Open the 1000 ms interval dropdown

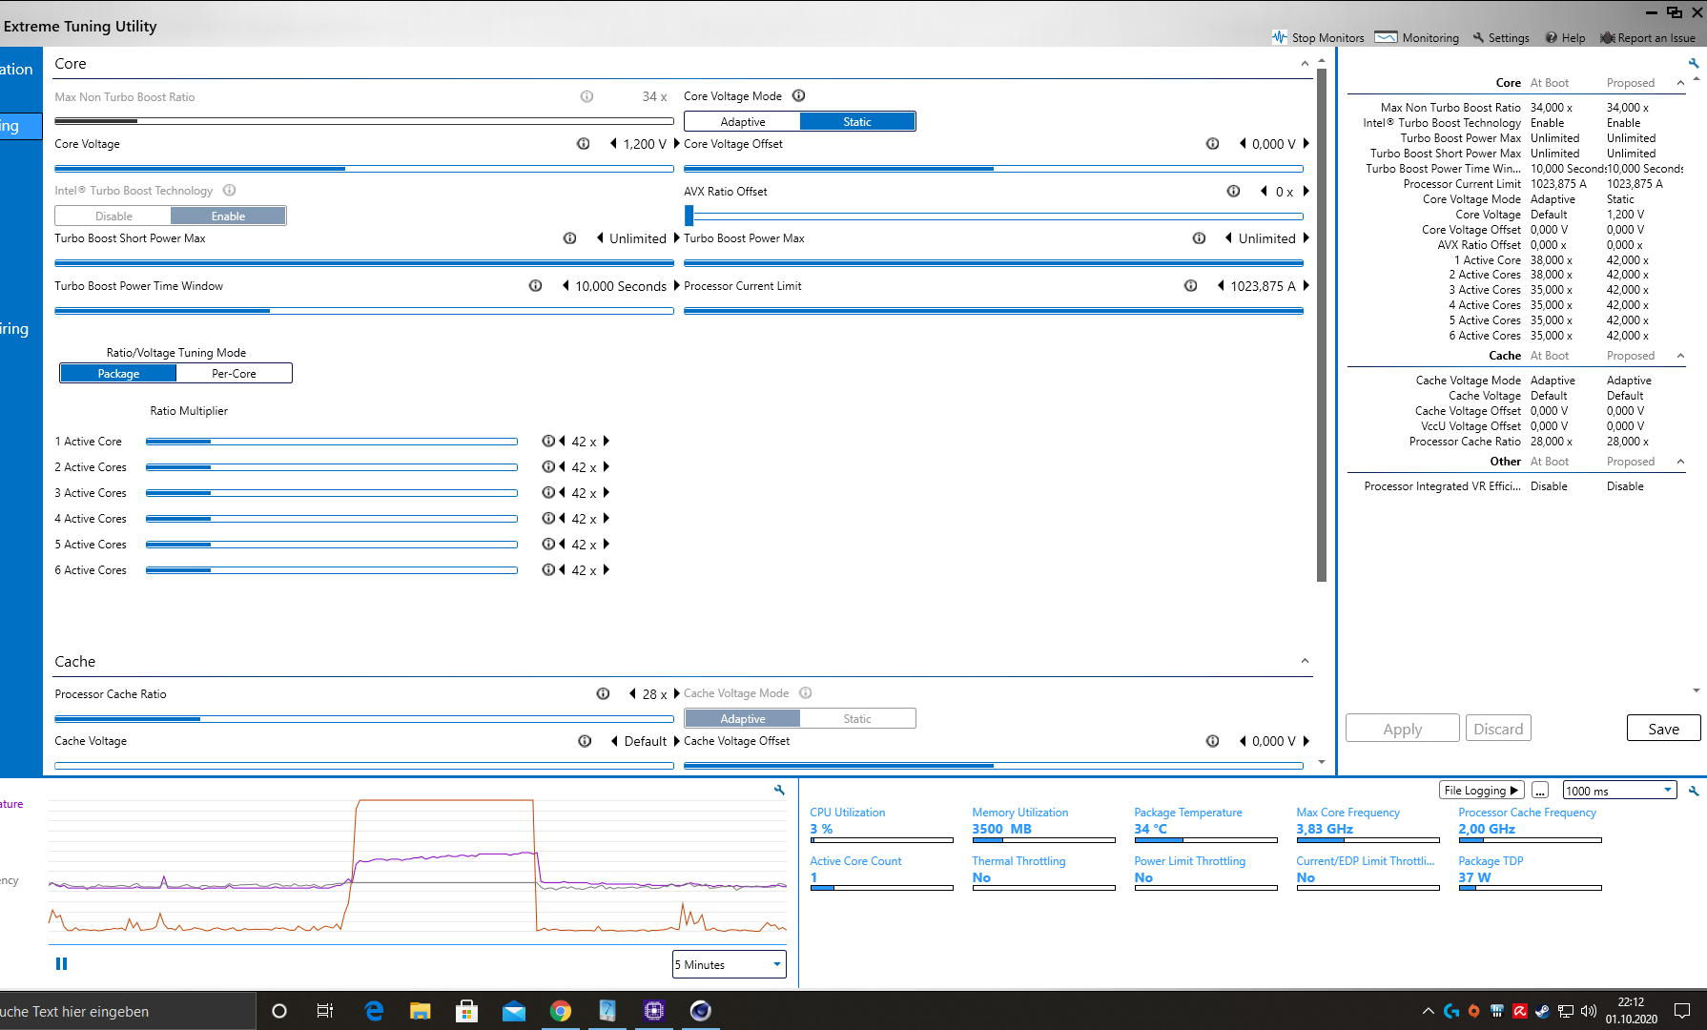1619,791
